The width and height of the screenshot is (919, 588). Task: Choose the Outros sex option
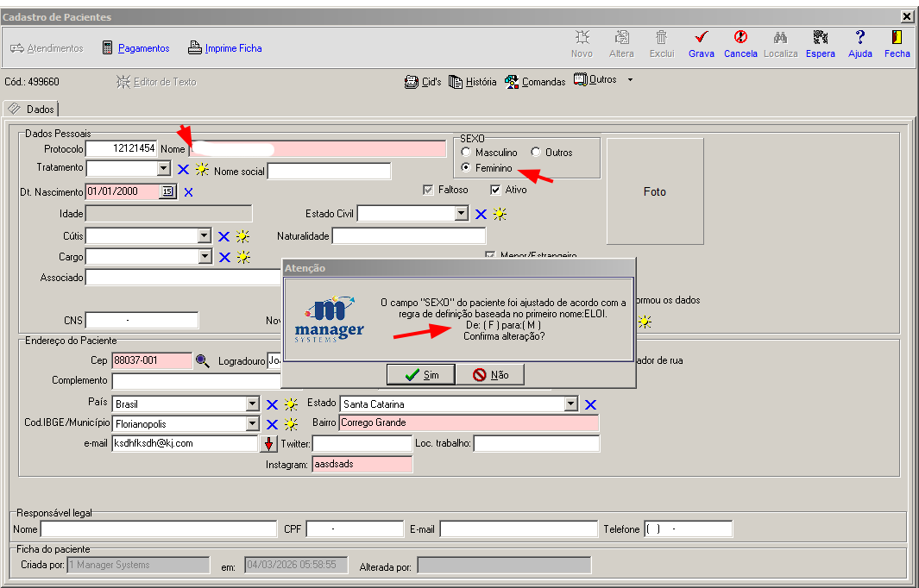pyautogui.click(x=536, y=153)
